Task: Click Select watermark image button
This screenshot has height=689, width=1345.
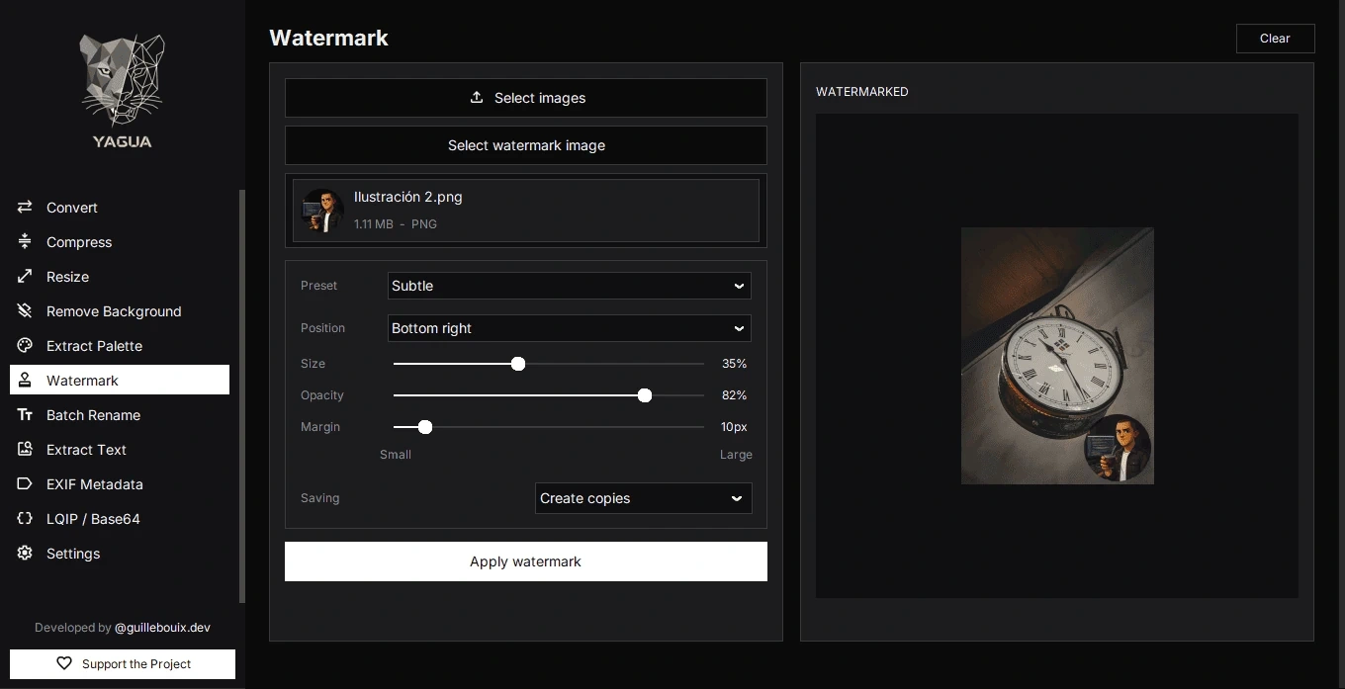Action: tap(526, 145)
